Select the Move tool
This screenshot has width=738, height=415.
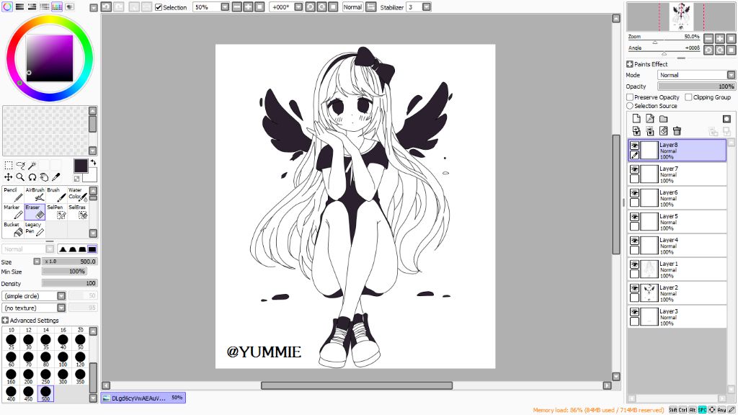point(9,177)
